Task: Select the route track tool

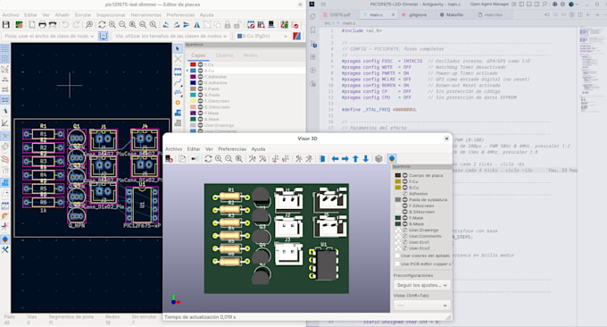Action: point(178,82)
